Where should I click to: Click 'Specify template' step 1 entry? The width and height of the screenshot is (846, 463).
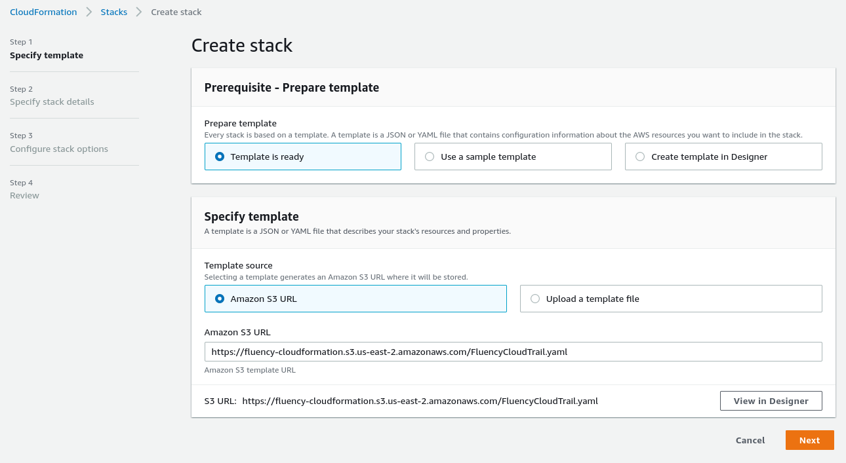[x=47, y=55]
